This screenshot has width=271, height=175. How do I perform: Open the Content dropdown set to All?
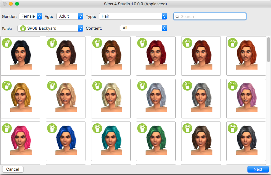click(x=143, y=28)
